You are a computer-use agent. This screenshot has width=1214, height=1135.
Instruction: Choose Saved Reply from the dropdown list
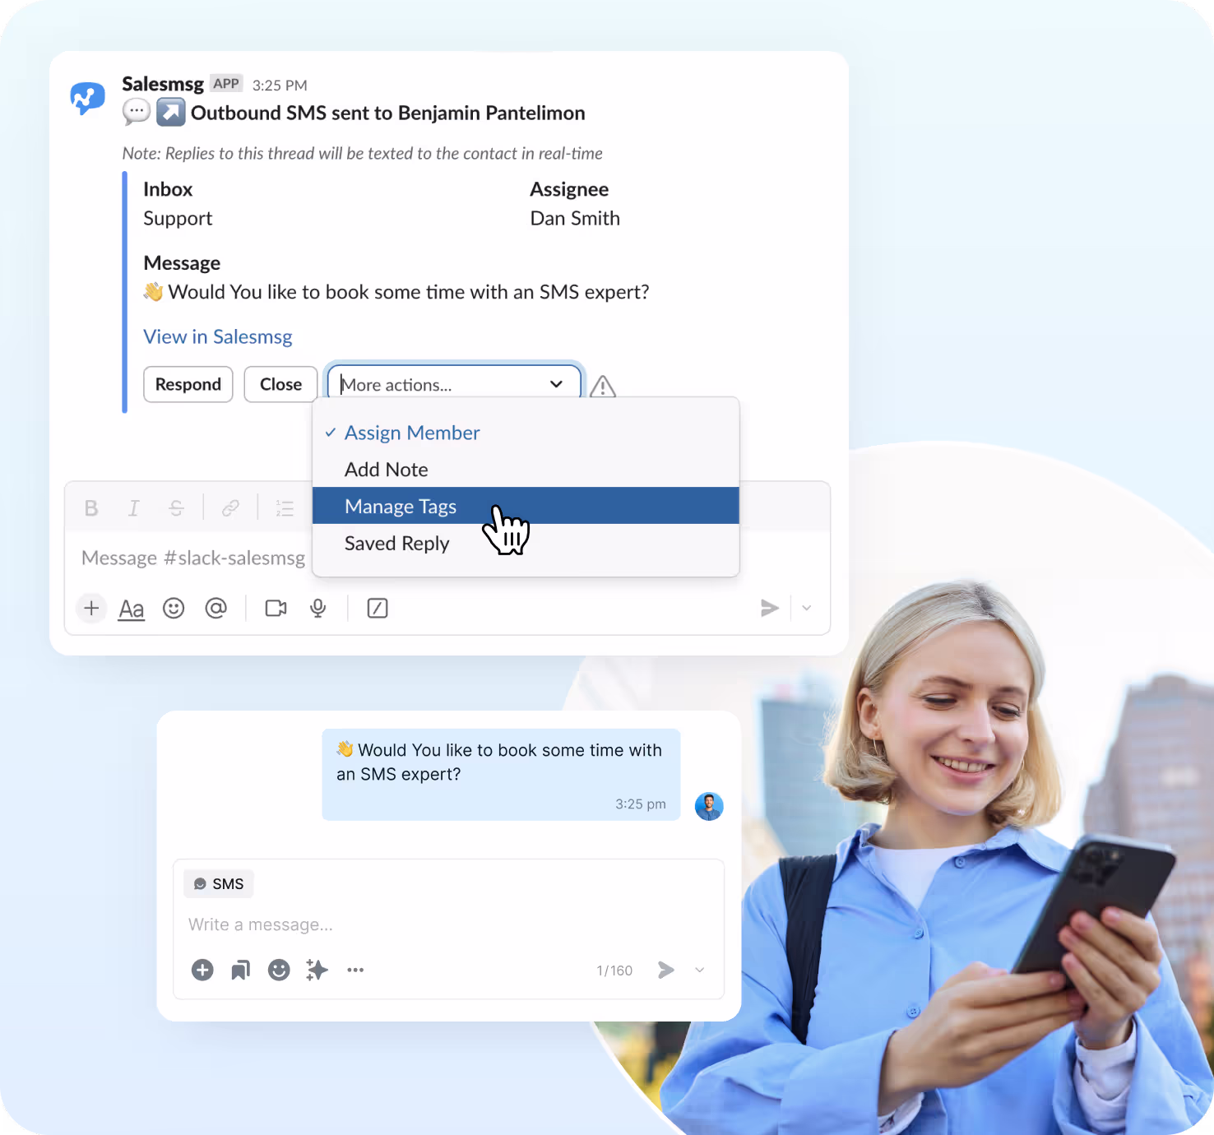pyautogui.click(x=526, y=544)
